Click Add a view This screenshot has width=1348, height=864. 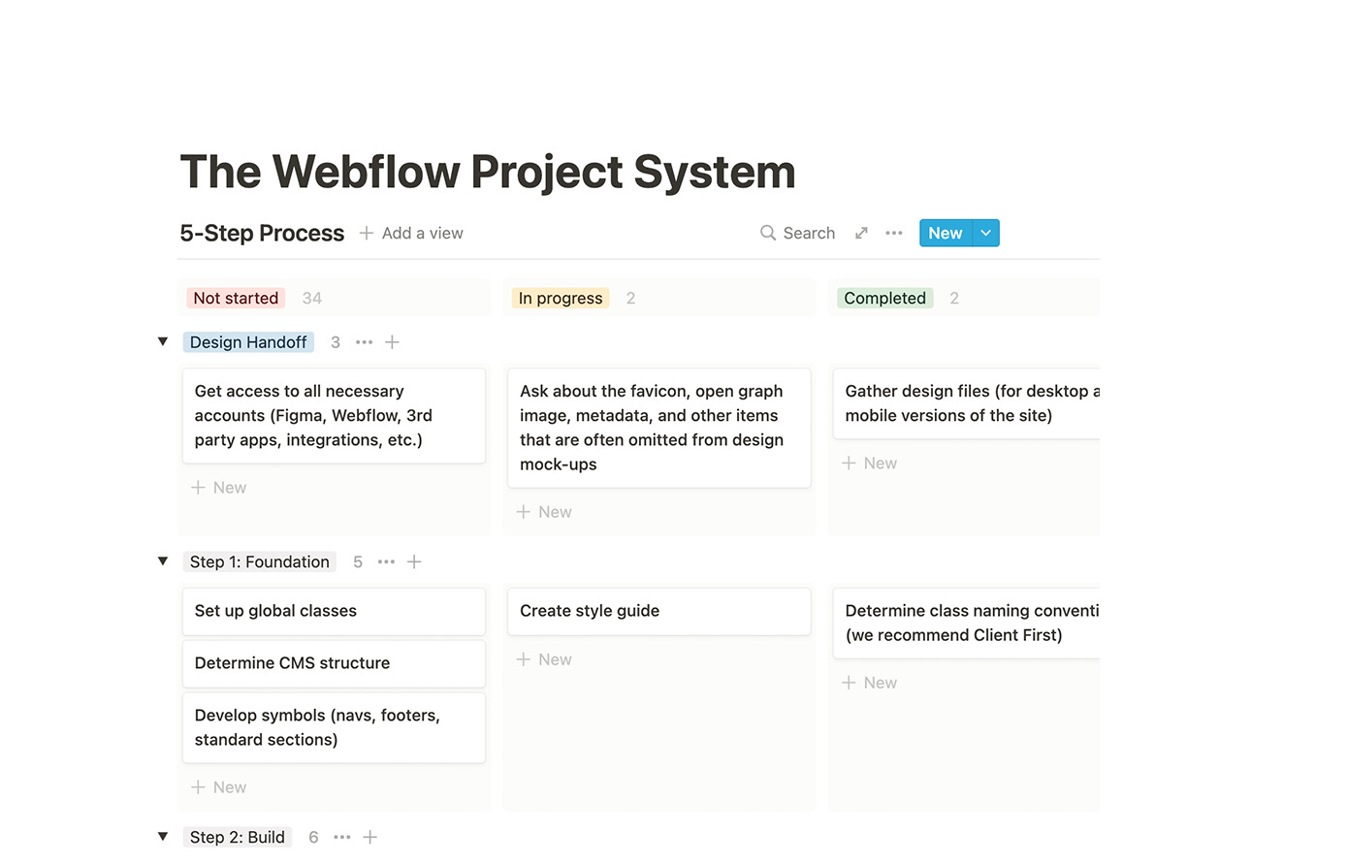click(x=411, y=234)
